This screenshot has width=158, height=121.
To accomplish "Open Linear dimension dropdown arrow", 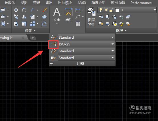I will [x=83, y=10].
